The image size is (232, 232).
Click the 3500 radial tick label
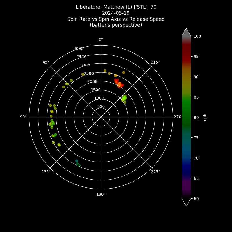82,57
